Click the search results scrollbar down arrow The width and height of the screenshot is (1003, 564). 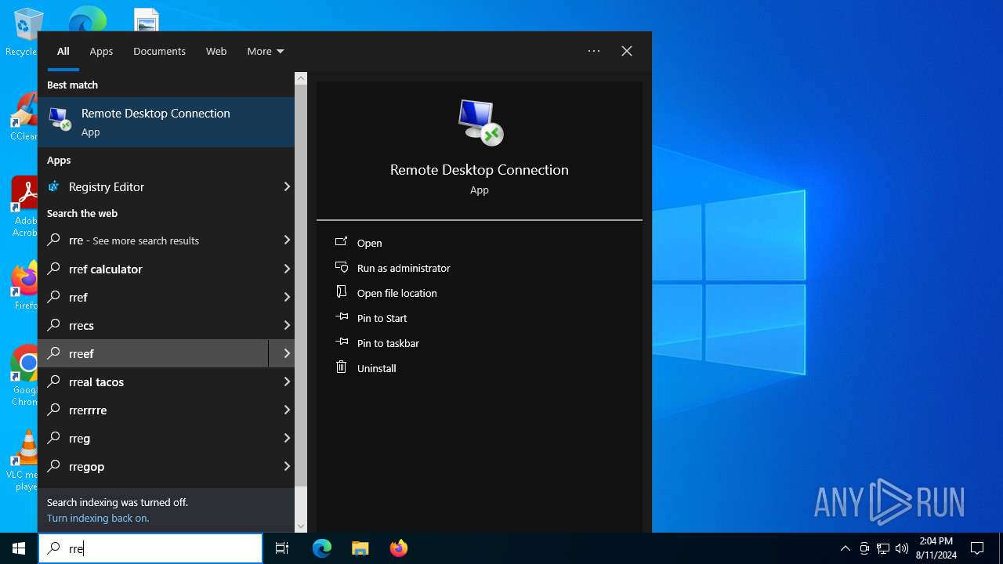pyautogui.click(x=301, y=526)
